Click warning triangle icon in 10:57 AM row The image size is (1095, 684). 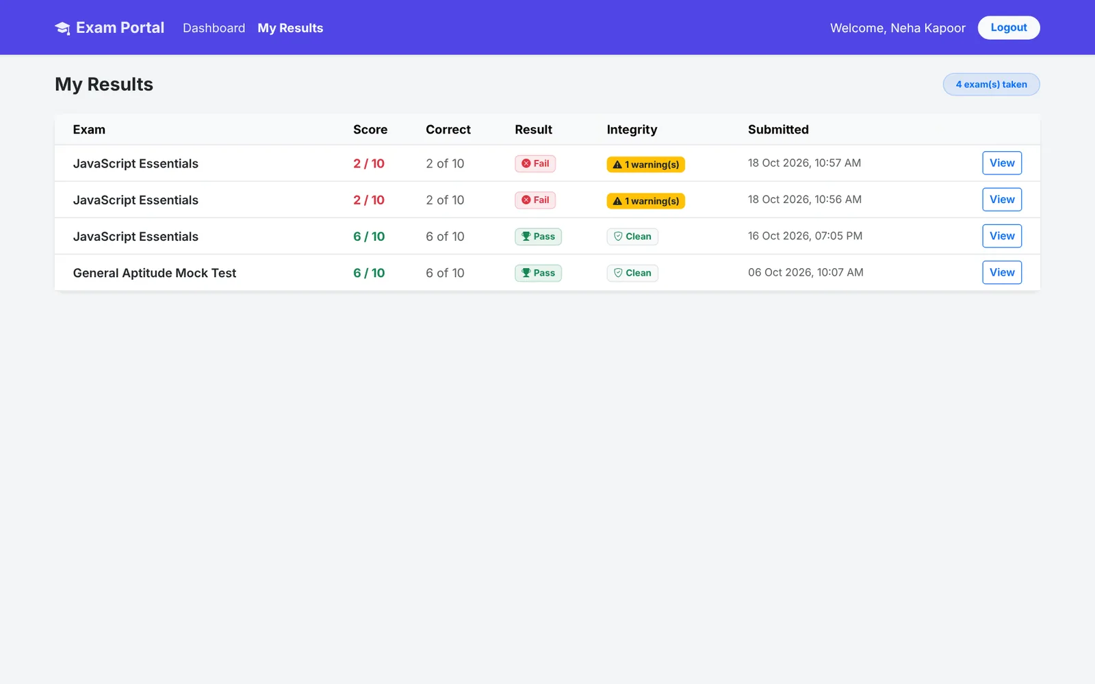(x=617, y=164)
